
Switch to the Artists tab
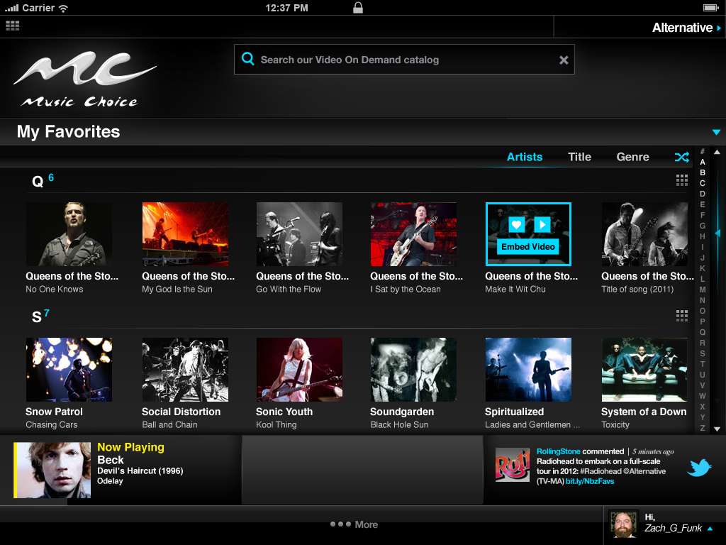[x=525, y=157]
